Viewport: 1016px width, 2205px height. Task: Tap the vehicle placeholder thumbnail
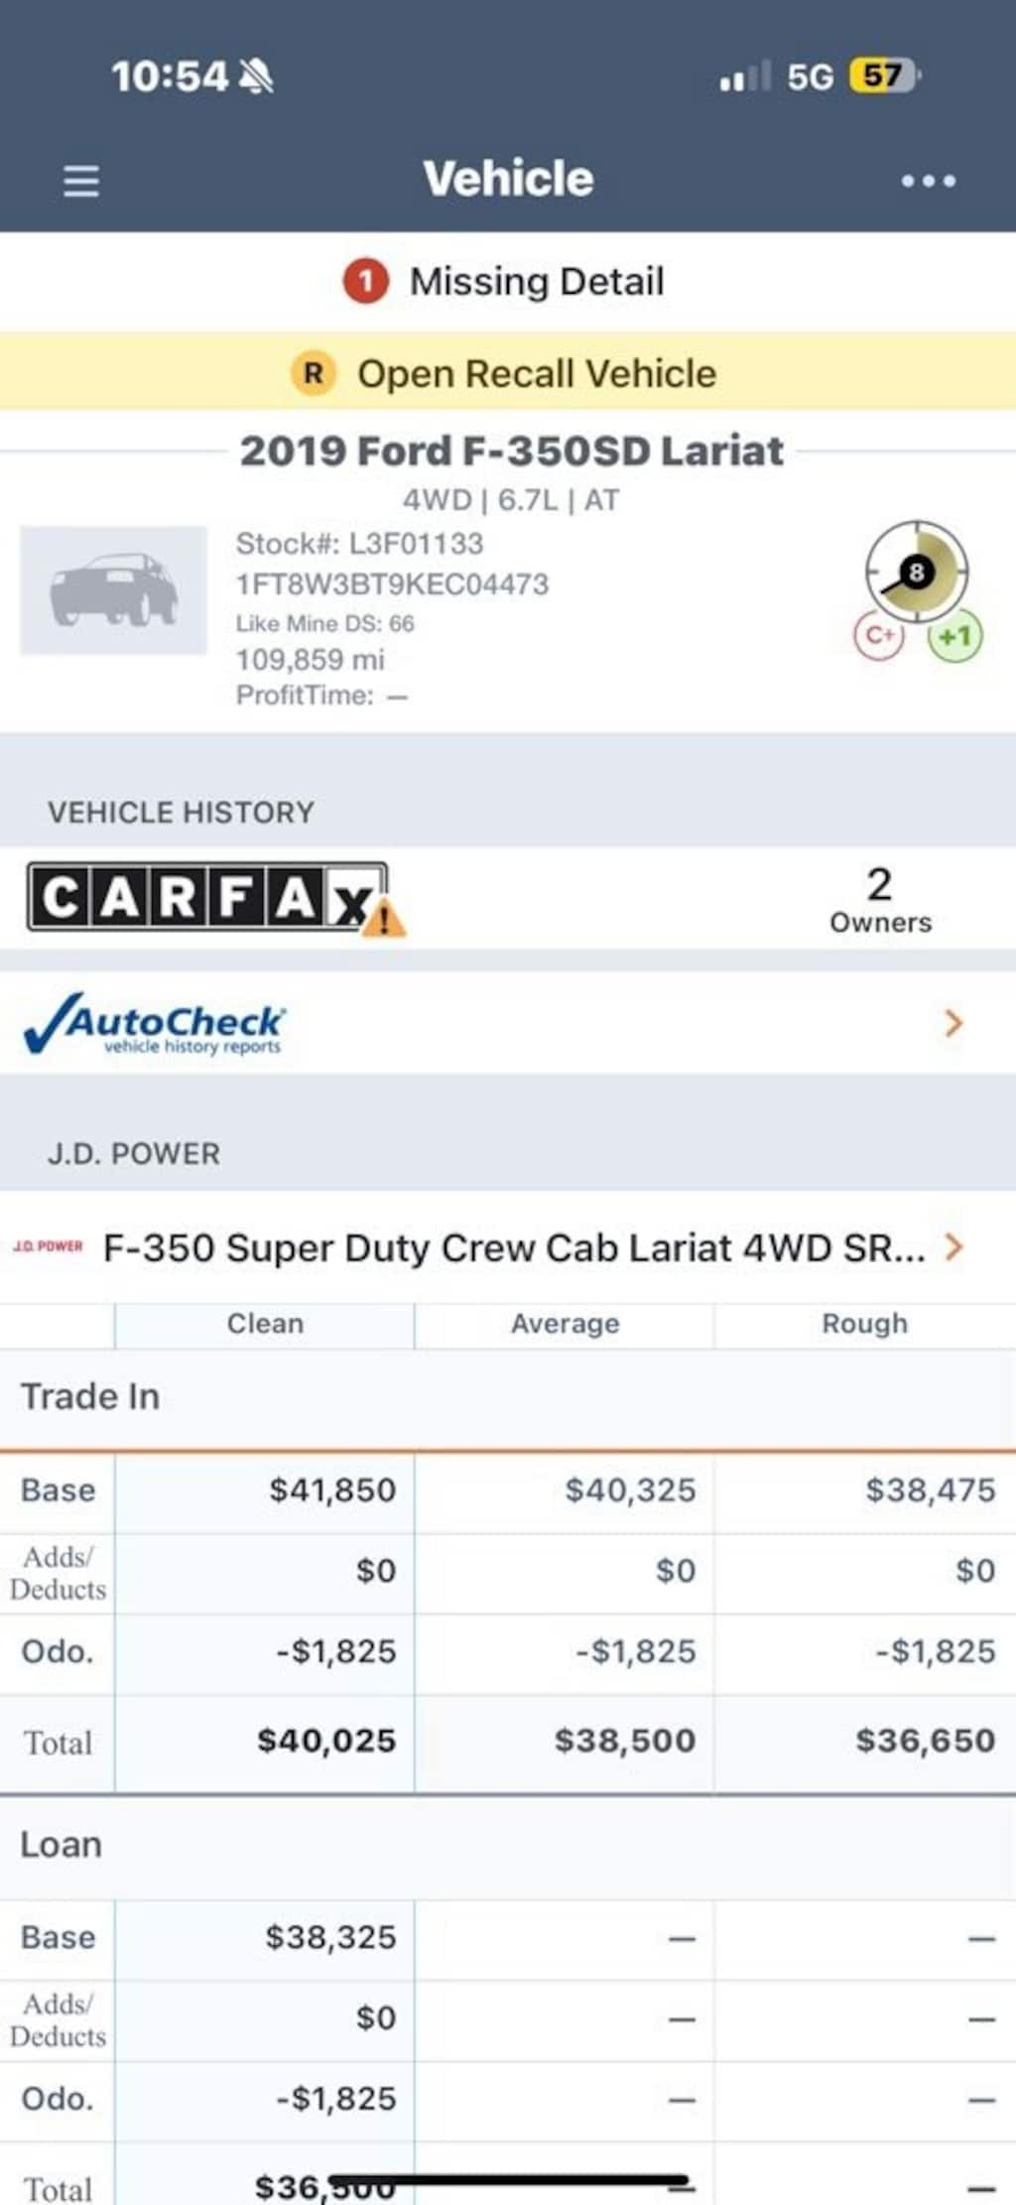[113, 590]
